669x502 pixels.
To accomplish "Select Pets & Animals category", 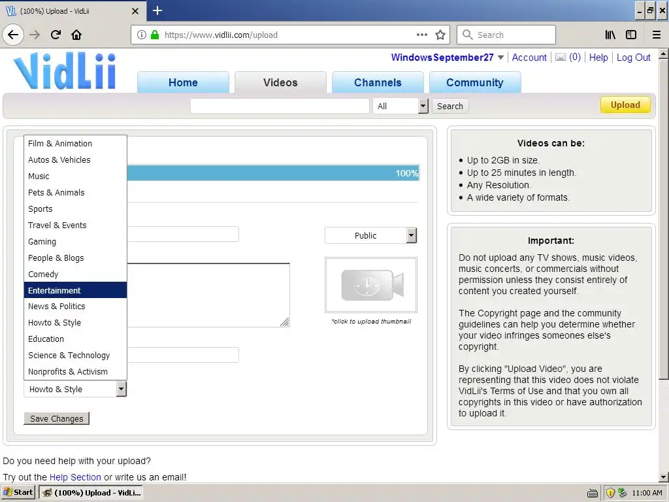I will [75, 193].
